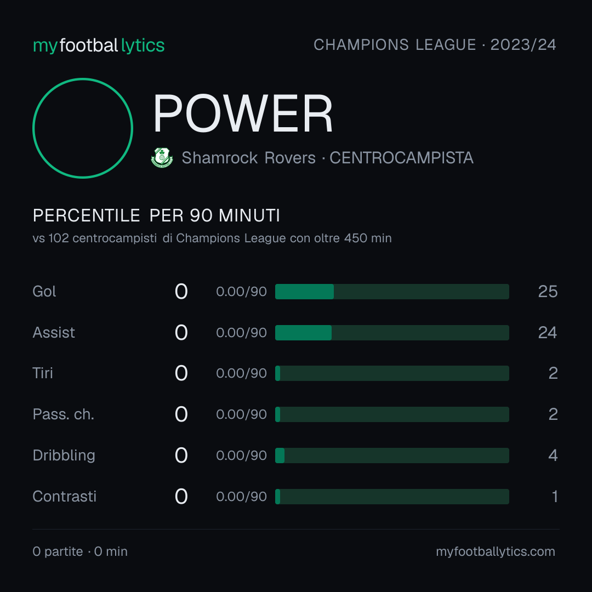The width and height of the screenshot is (592, 592).
Task: Click the CENTROCAMPISTA position label
Action: click(401, 158)
